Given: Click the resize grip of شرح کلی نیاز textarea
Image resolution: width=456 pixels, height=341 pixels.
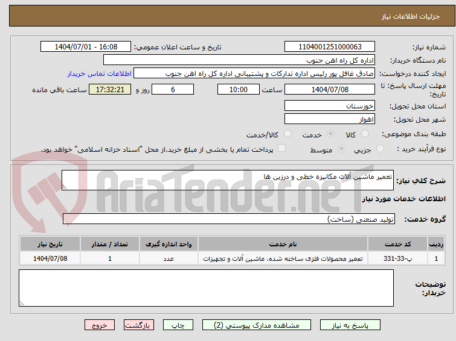Looking at the screenshot, I should point(65,187).
